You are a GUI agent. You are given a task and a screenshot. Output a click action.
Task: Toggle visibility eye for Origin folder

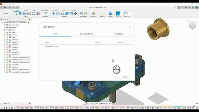click(7, 30)
